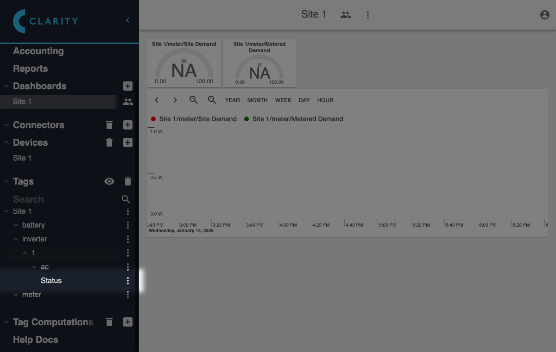Delete connectors using the trash icon
The image size is (556, 352).
pos(109,125)
